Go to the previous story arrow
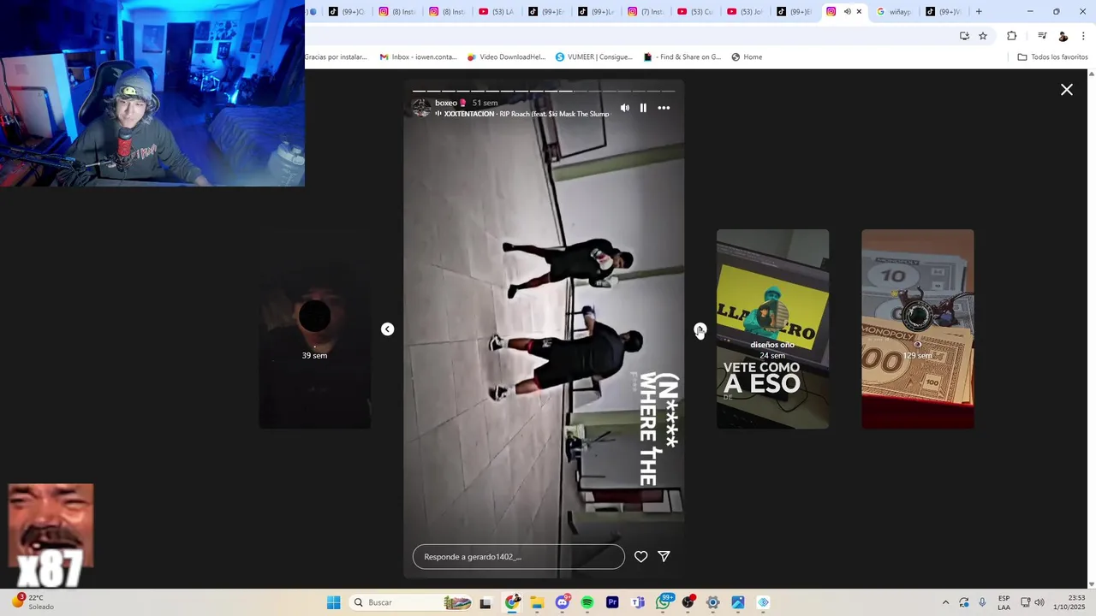1096x616 pixels. pos(387,329)
